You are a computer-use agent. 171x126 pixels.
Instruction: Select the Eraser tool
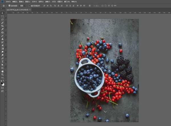click(2, 45)
